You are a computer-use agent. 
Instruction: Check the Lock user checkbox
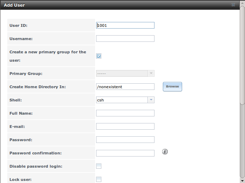click(x=99, y=180)
